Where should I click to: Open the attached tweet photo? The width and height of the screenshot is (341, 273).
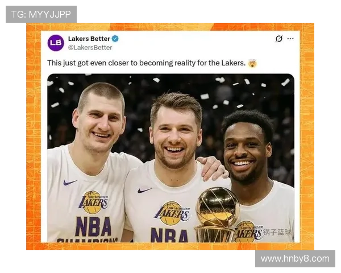point(170,158)
